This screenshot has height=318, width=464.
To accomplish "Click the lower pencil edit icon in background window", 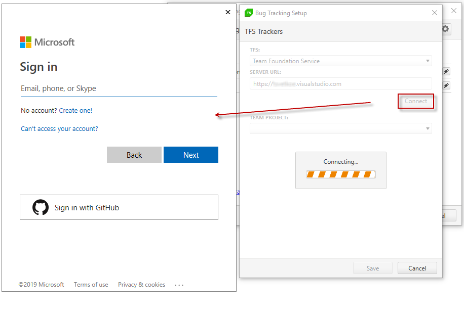I will point(446,85).
